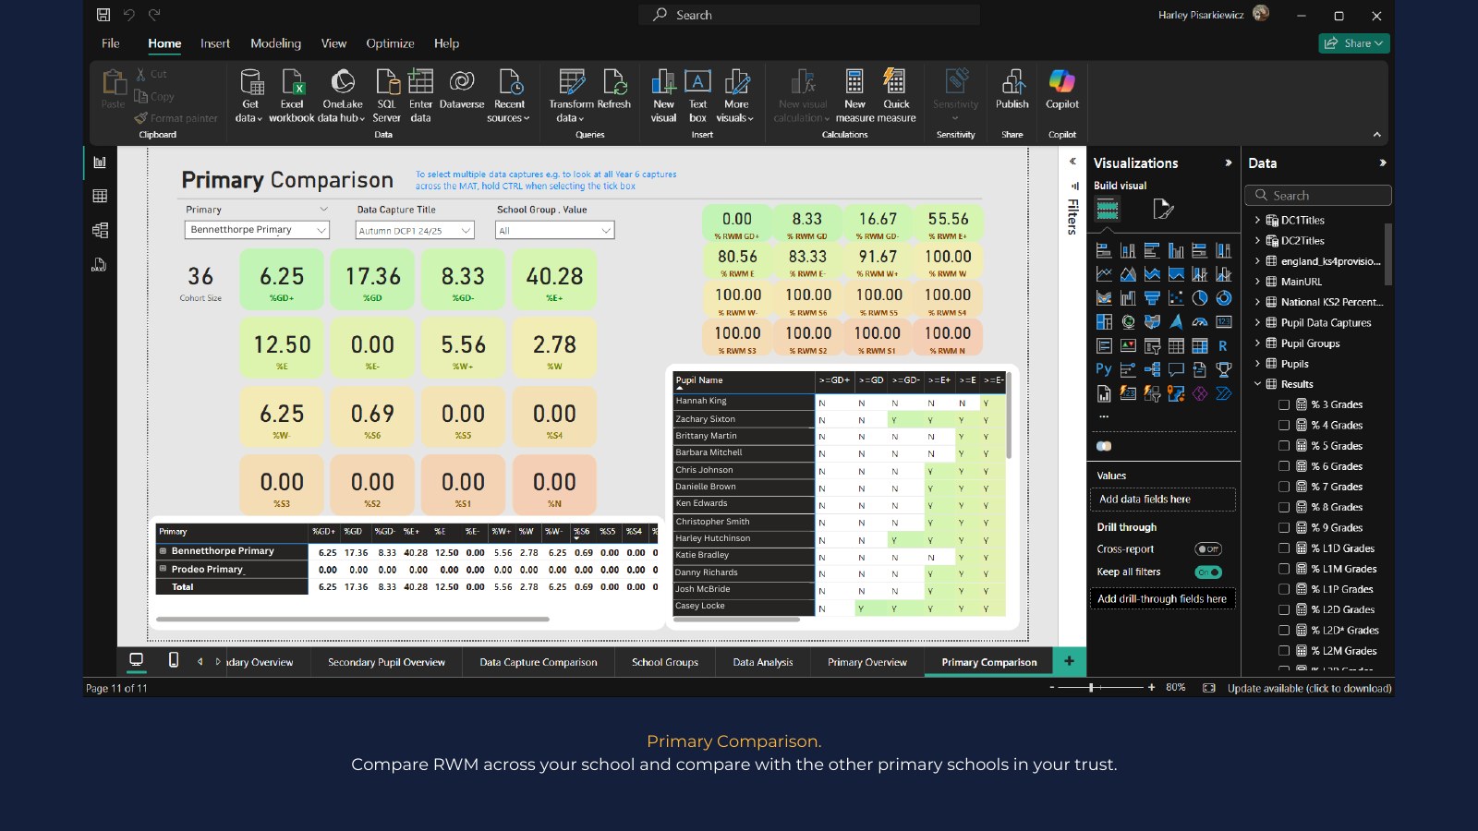Select the Gauge visual
Viewport: 1478px width, 831px height.
[1200, 322]
